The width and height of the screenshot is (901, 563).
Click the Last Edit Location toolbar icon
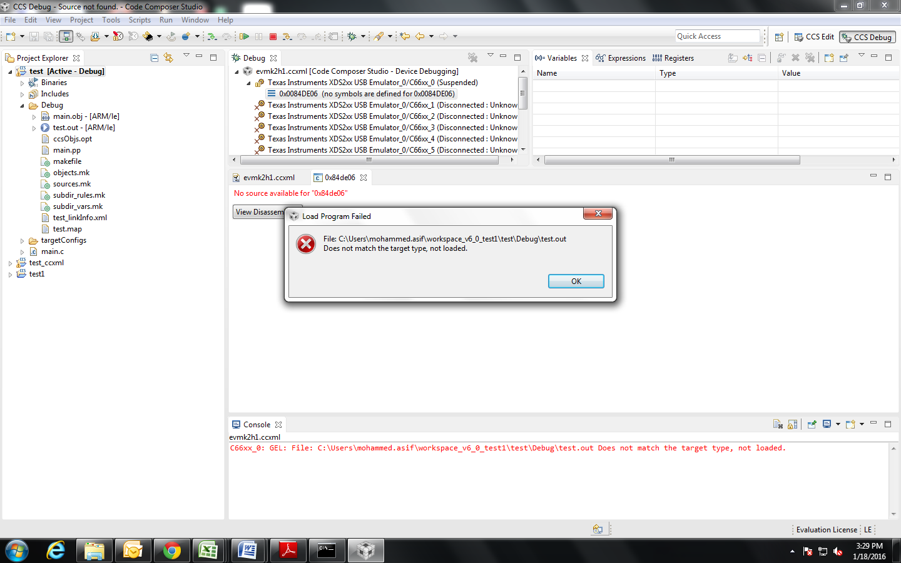pos(405,37)
